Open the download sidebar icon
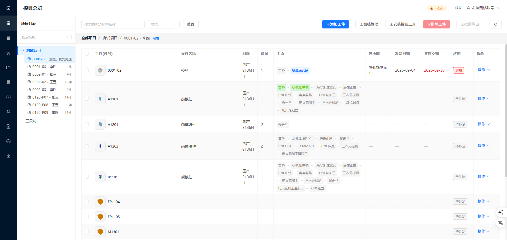 coord(8,156)
